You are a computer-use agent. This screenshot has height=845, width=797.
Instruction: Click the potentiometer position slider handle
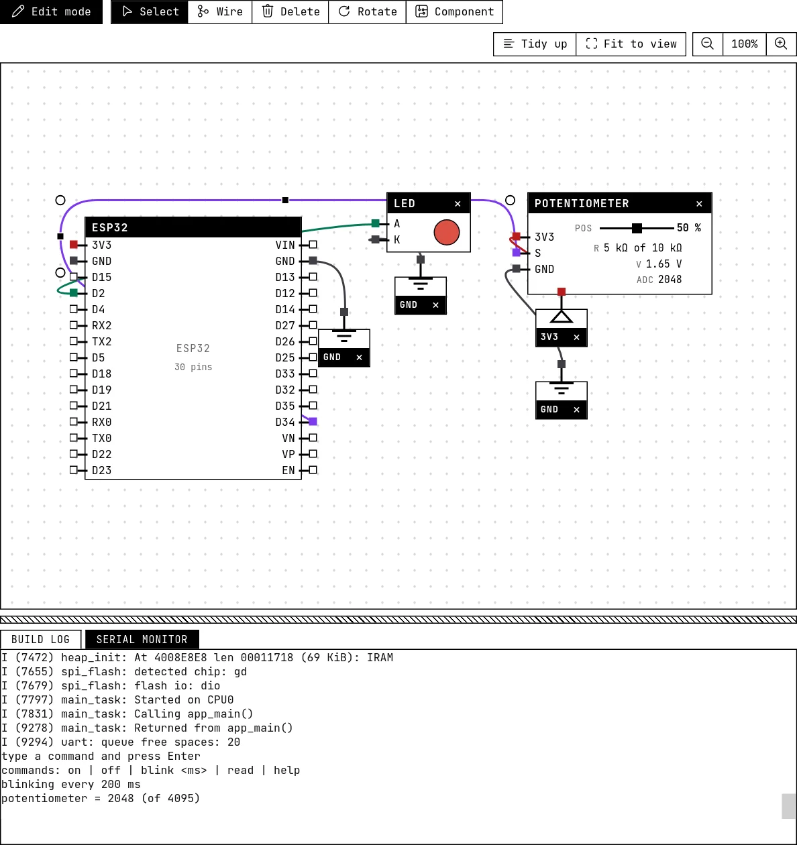(x=637, y=228)
